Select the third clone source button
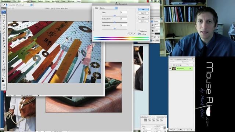Image resolution: width=235 pixels, height=132 pixels. [x=154, y=120]
